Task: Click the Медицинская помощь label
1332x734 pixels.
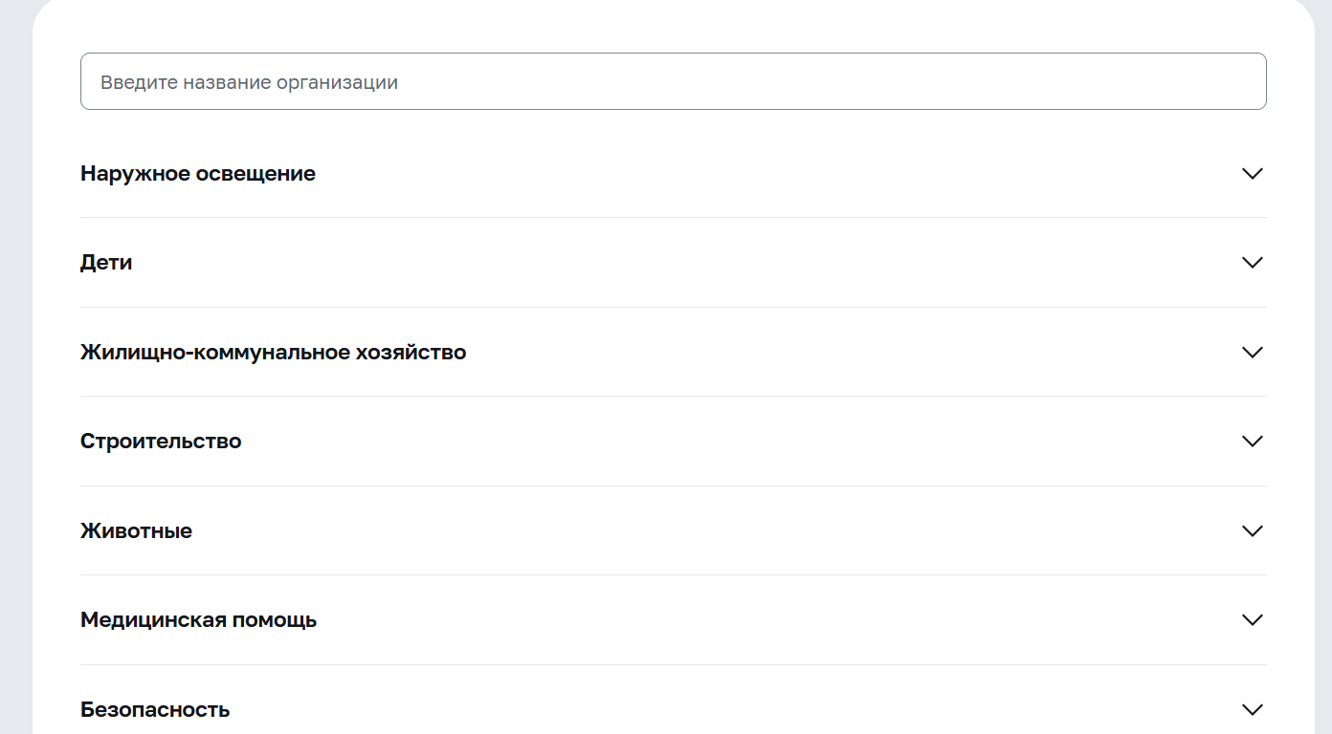Action: 198,619
